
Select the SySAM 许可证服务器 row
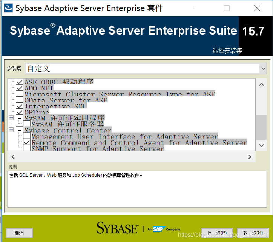[x=68, y=124]
